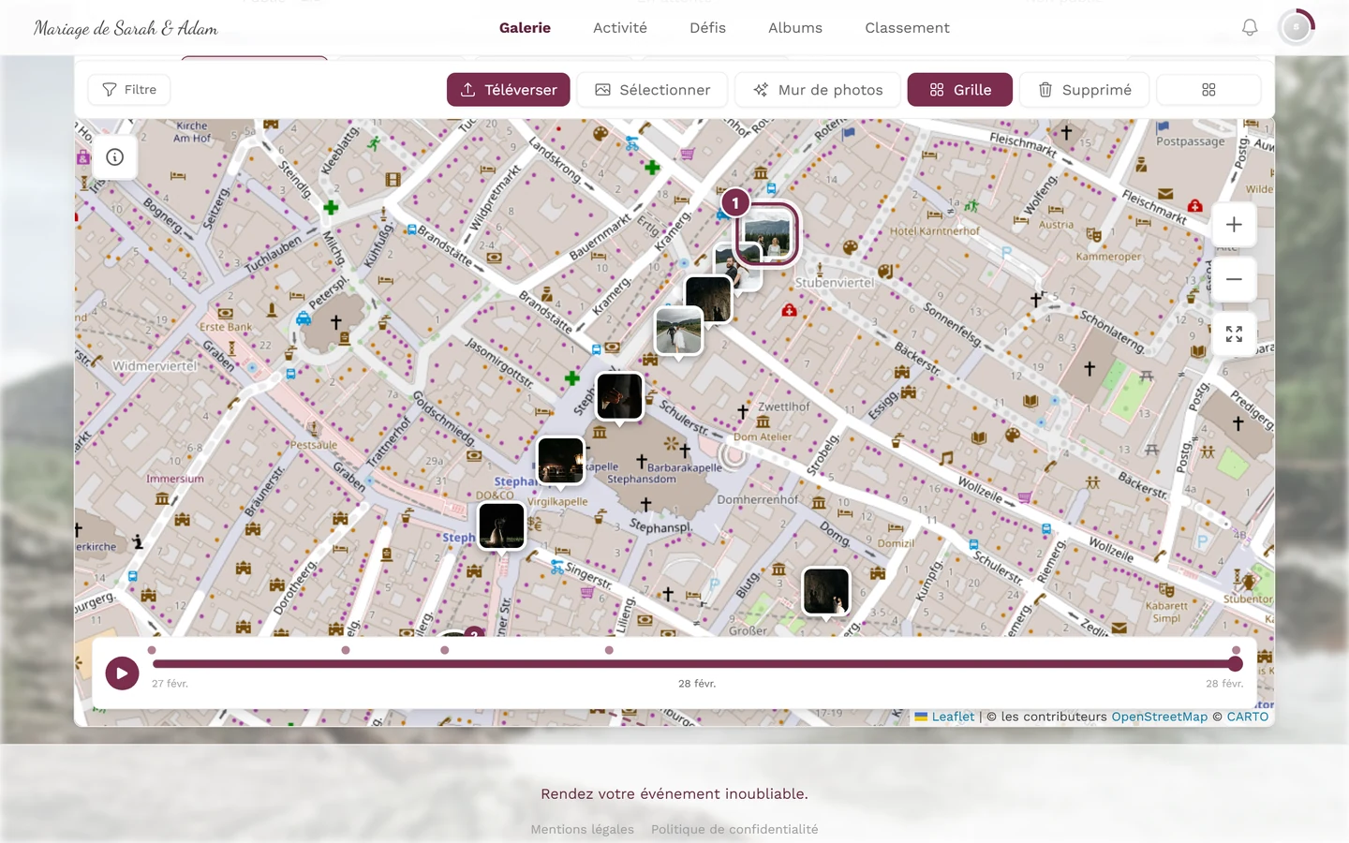Click the unlabeled grid layout icon button
Viewport: 1349px width, 843px height.
pyautogui.click(x=1208, y=90)
